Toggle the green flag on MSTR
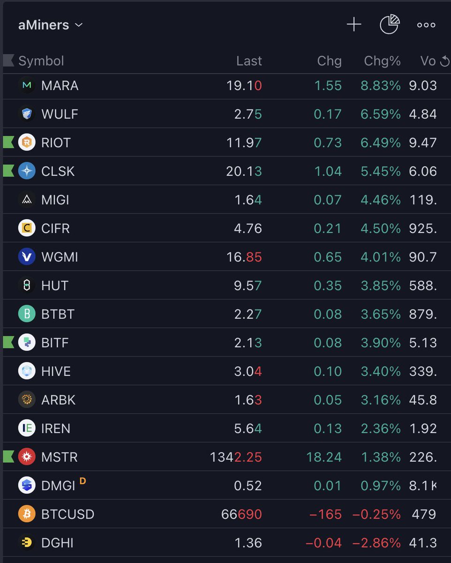The image size is (451, 563). (x=8, y=456)
